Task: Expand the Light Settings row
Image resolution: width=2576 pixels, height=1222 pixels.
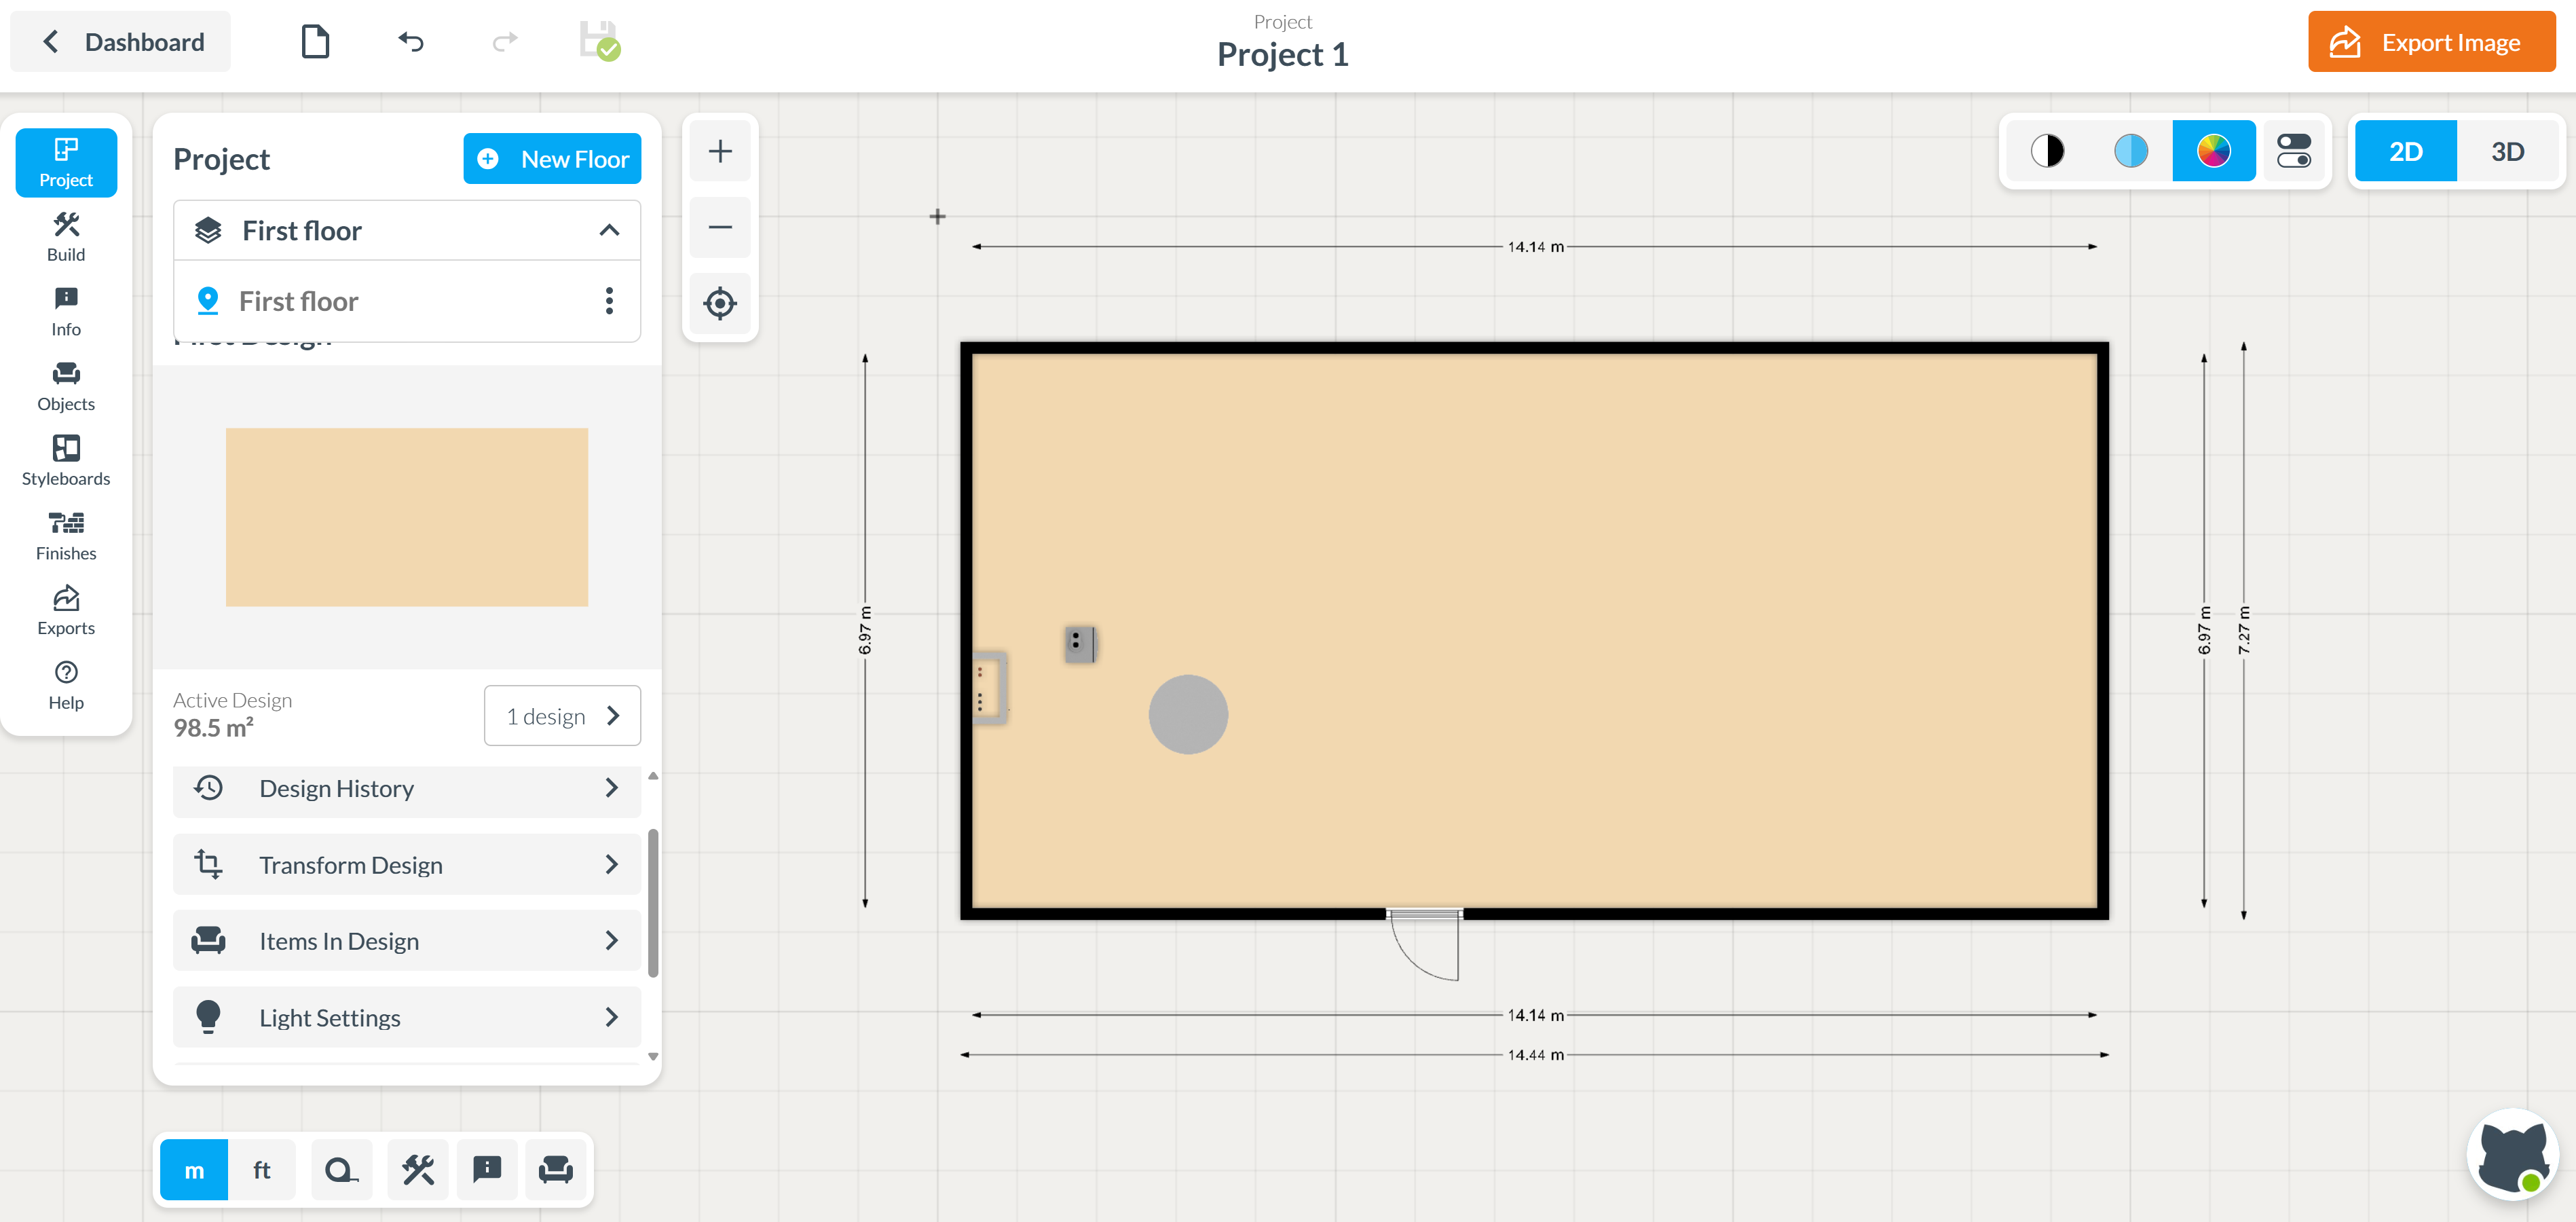Action: (406, 1017)
